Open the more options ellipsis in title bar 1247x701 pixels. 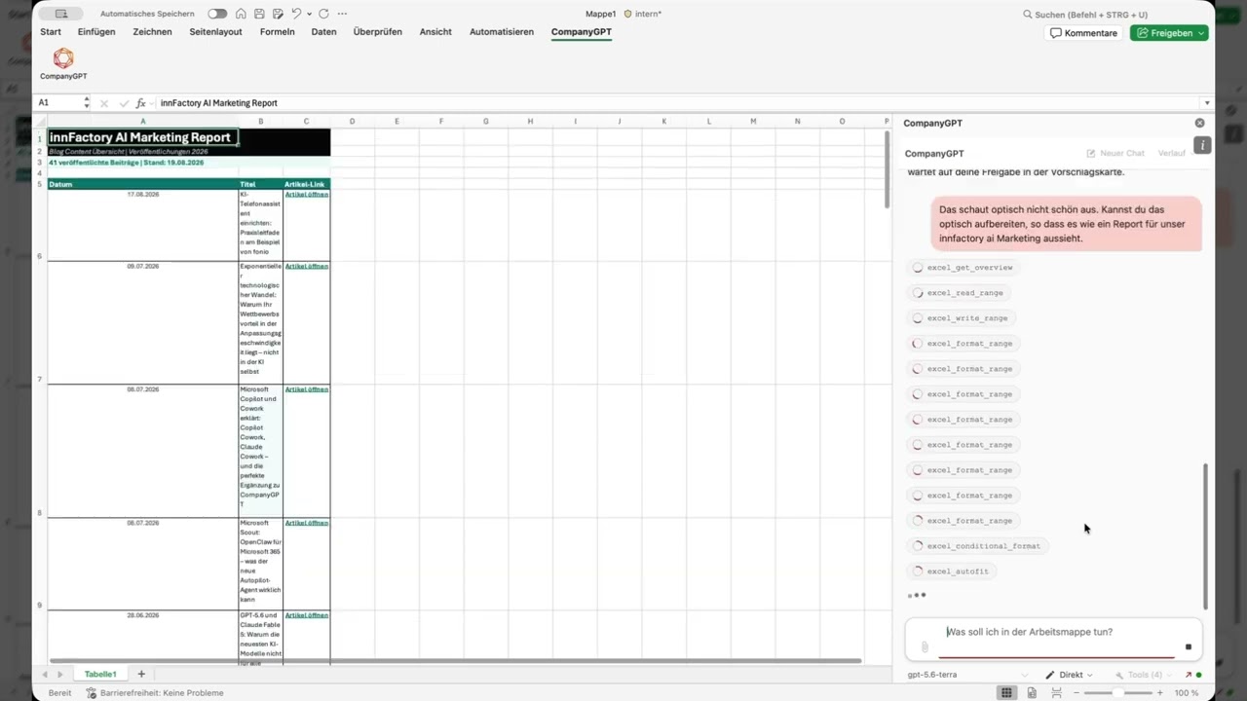point(342,14)
